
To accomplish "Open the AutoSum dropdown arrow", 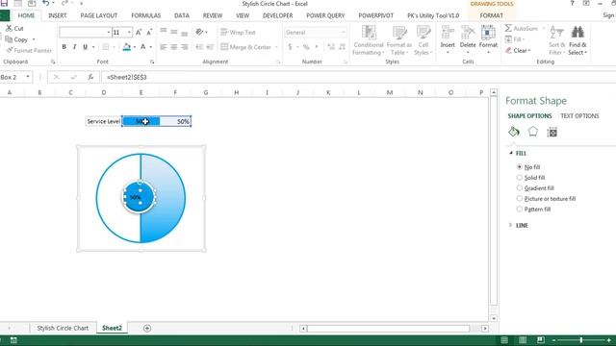I will [x=544, y=28].
